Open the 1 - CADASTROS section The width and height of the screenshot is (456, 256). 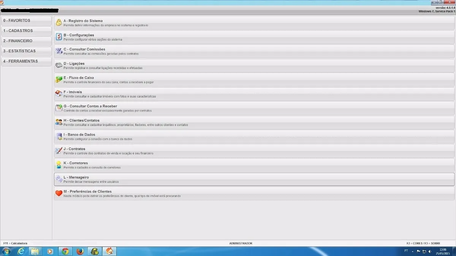tap(26, 31)
